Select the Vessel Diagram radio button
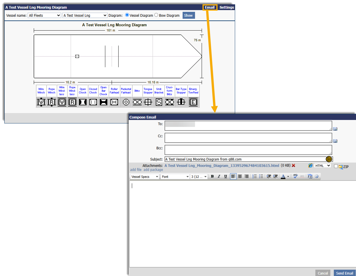The height and width of the screenshot is (276, 356). 127,15
